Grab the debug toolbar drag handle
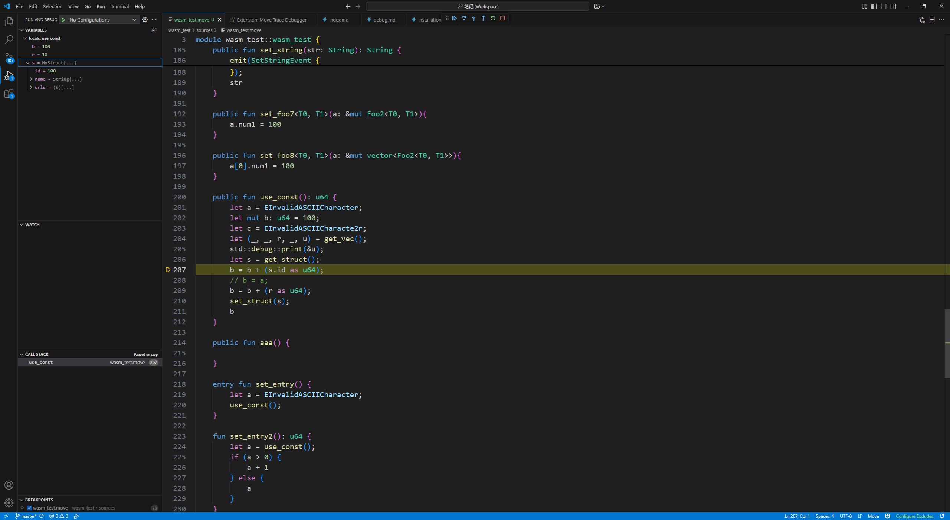Screen dimensions: 950x520 447,18
